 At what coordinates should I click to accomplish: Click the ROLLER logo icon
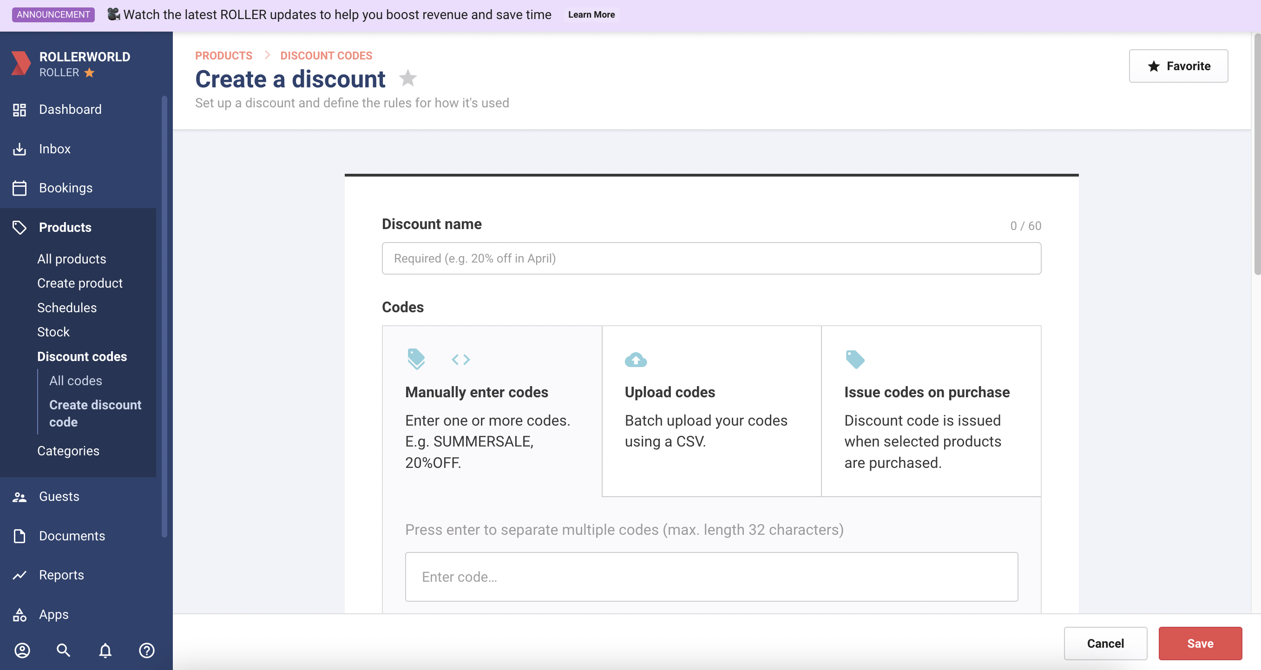click(x=20, y=63)
